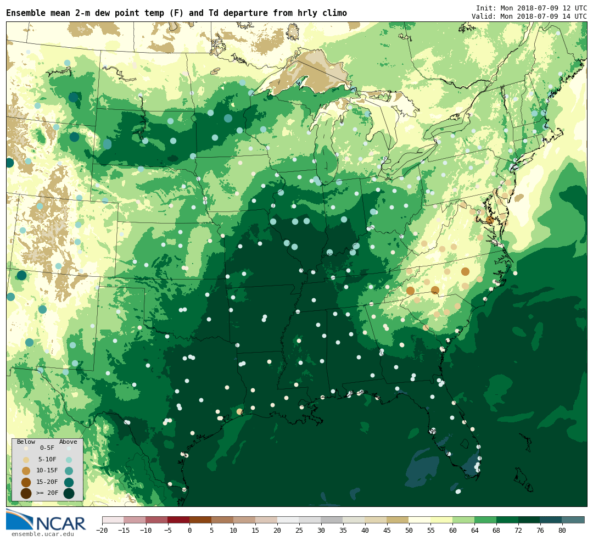The image size is (593, 541).
Task: Click the 'Above' legend heading
Action: click(68, 442)
